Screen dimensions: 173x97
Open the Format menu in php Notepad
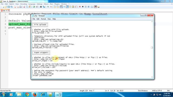coord(43,19)
